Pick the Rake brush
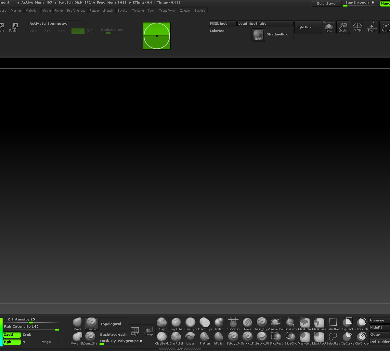This screenshot has width=390, height=351. point(248,324)
